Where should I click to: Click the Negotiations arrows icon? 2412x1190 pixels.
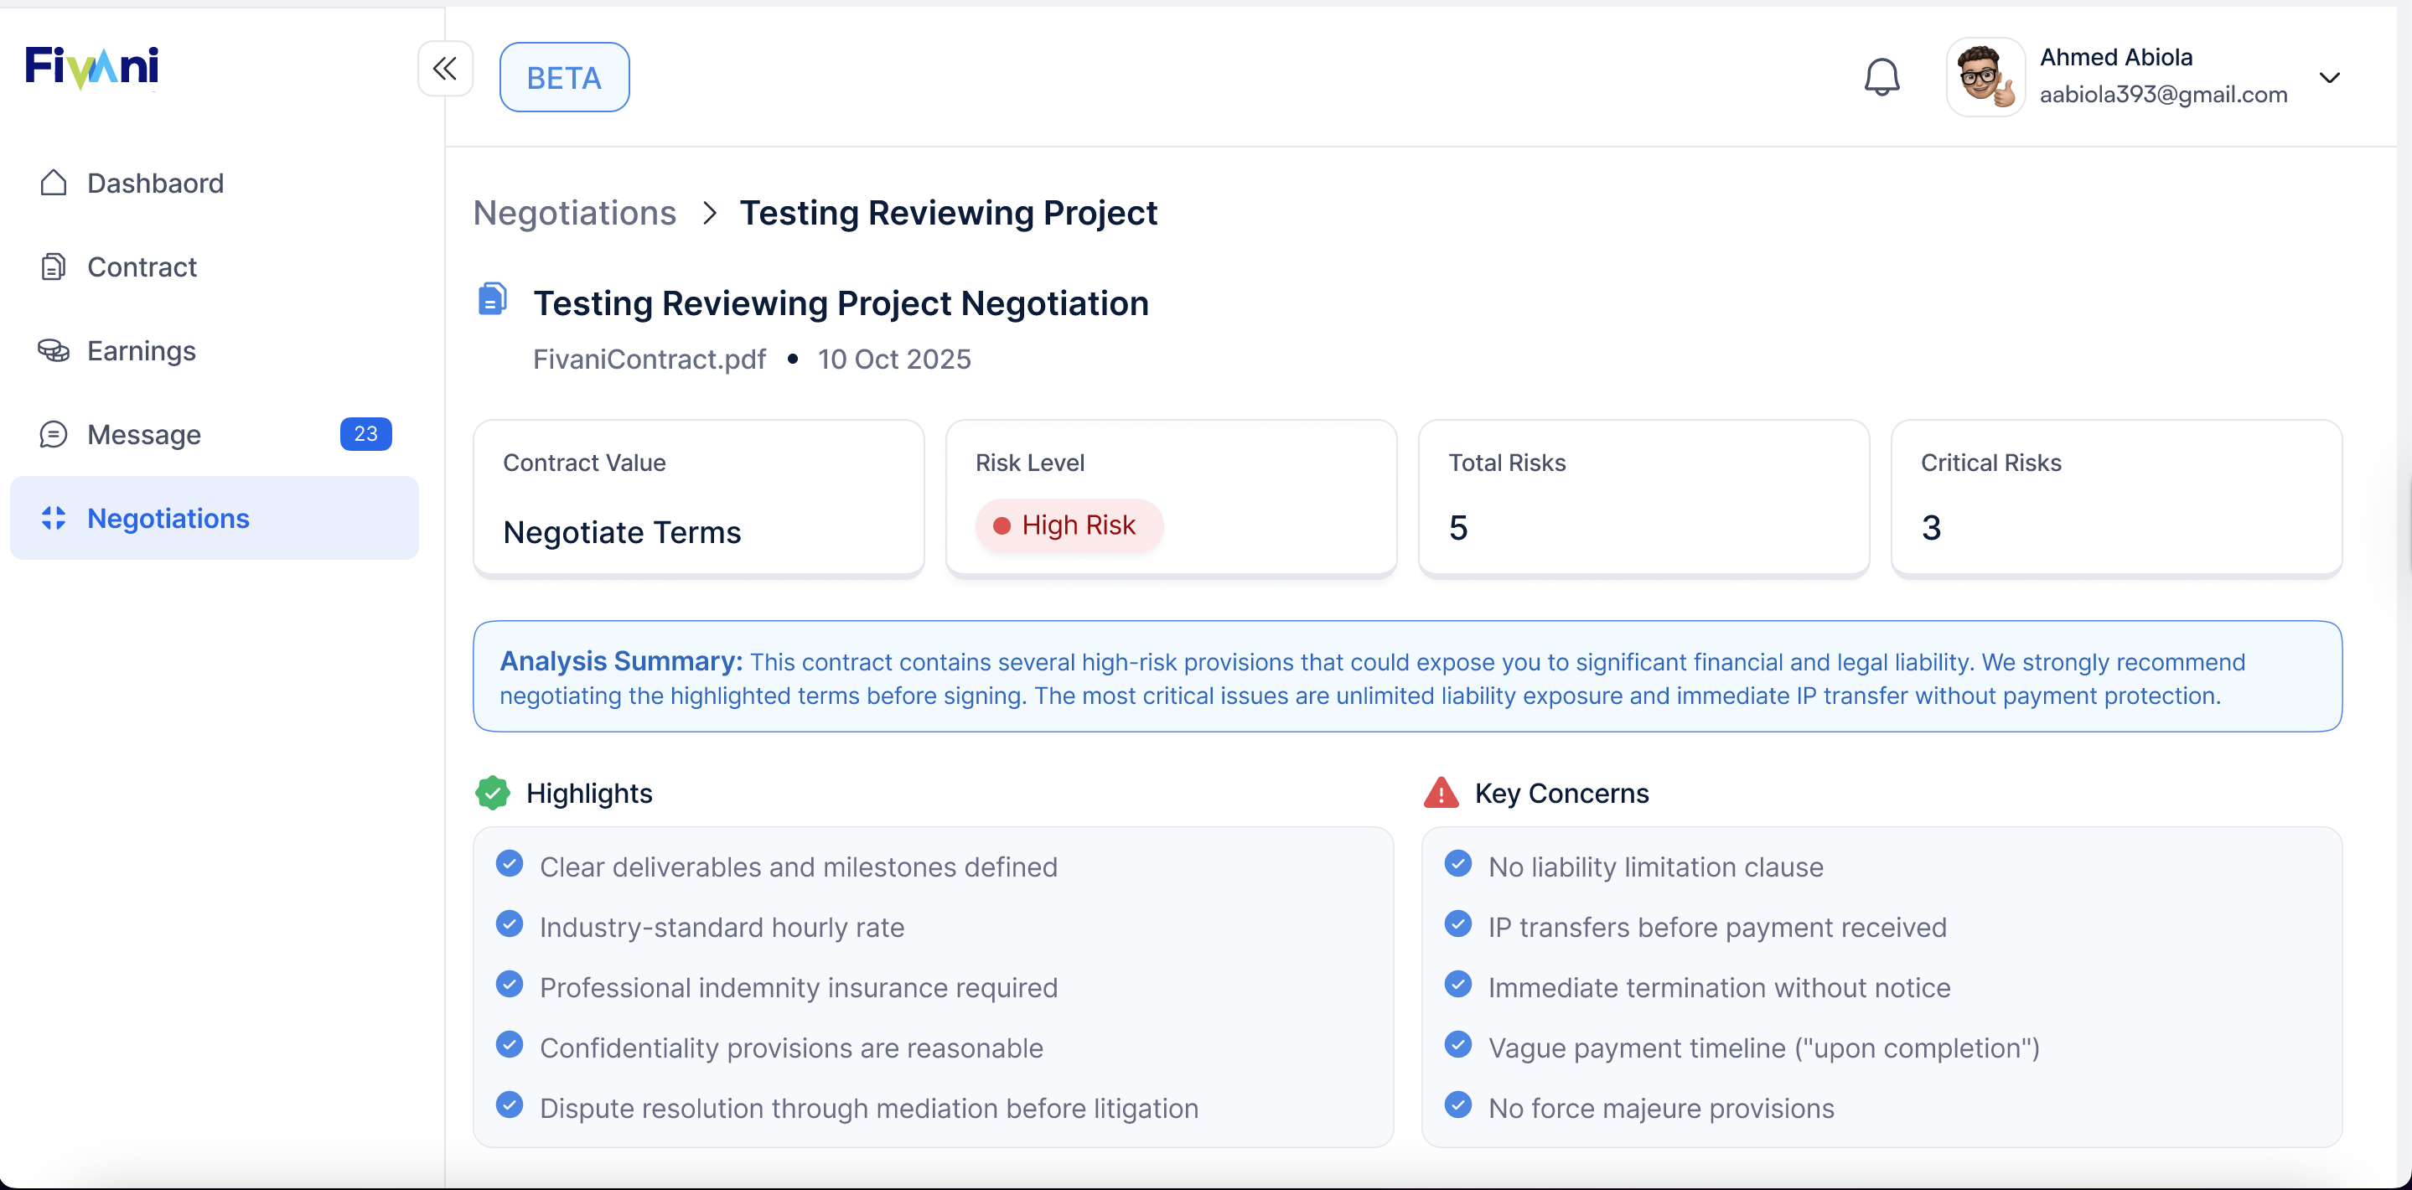(x=54, y=518)
